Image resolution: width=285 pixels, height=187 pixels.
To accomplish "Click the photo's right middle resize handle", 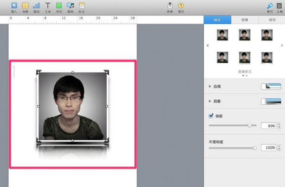I will point(107,106).
